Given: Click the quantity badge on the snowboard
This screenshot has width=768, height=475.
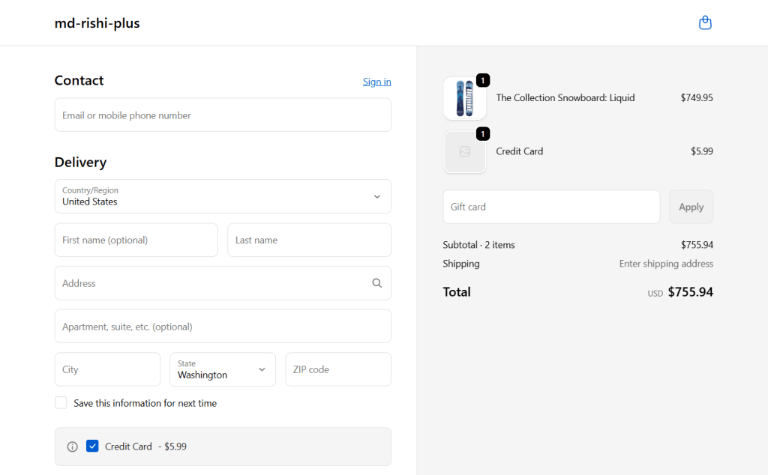Looking at the screenshot, I should (482, 80).
